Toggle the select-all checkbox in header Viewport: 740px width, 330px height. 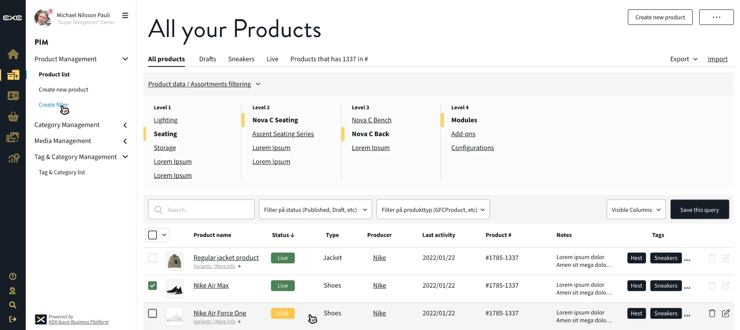[152, 235]
